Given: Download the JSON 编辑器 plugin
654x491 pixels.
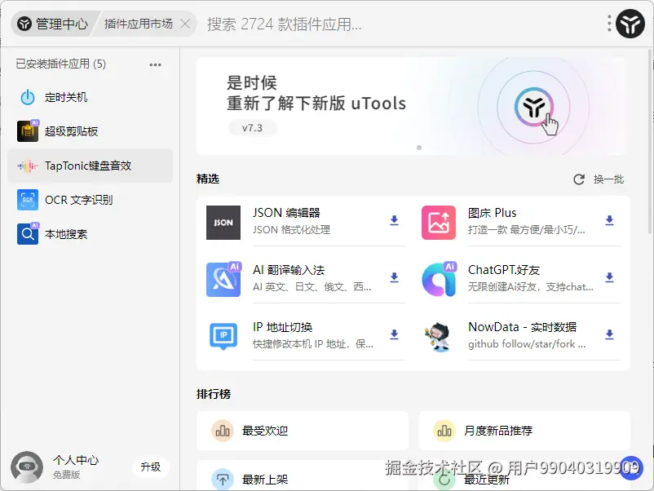Looking at the screenshot, I should coord(394,220).
